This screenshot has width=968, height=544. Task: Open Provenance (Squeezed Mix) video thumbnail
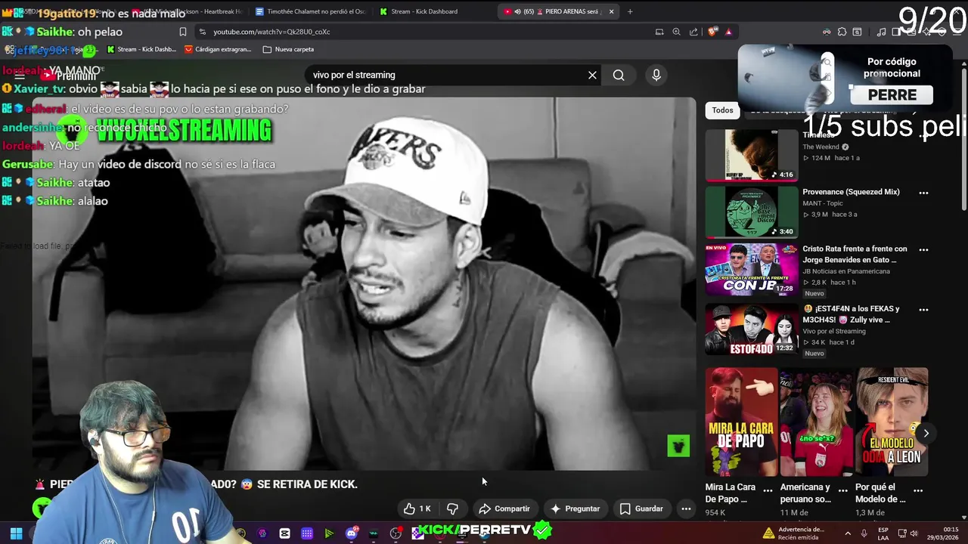[752, 212]
